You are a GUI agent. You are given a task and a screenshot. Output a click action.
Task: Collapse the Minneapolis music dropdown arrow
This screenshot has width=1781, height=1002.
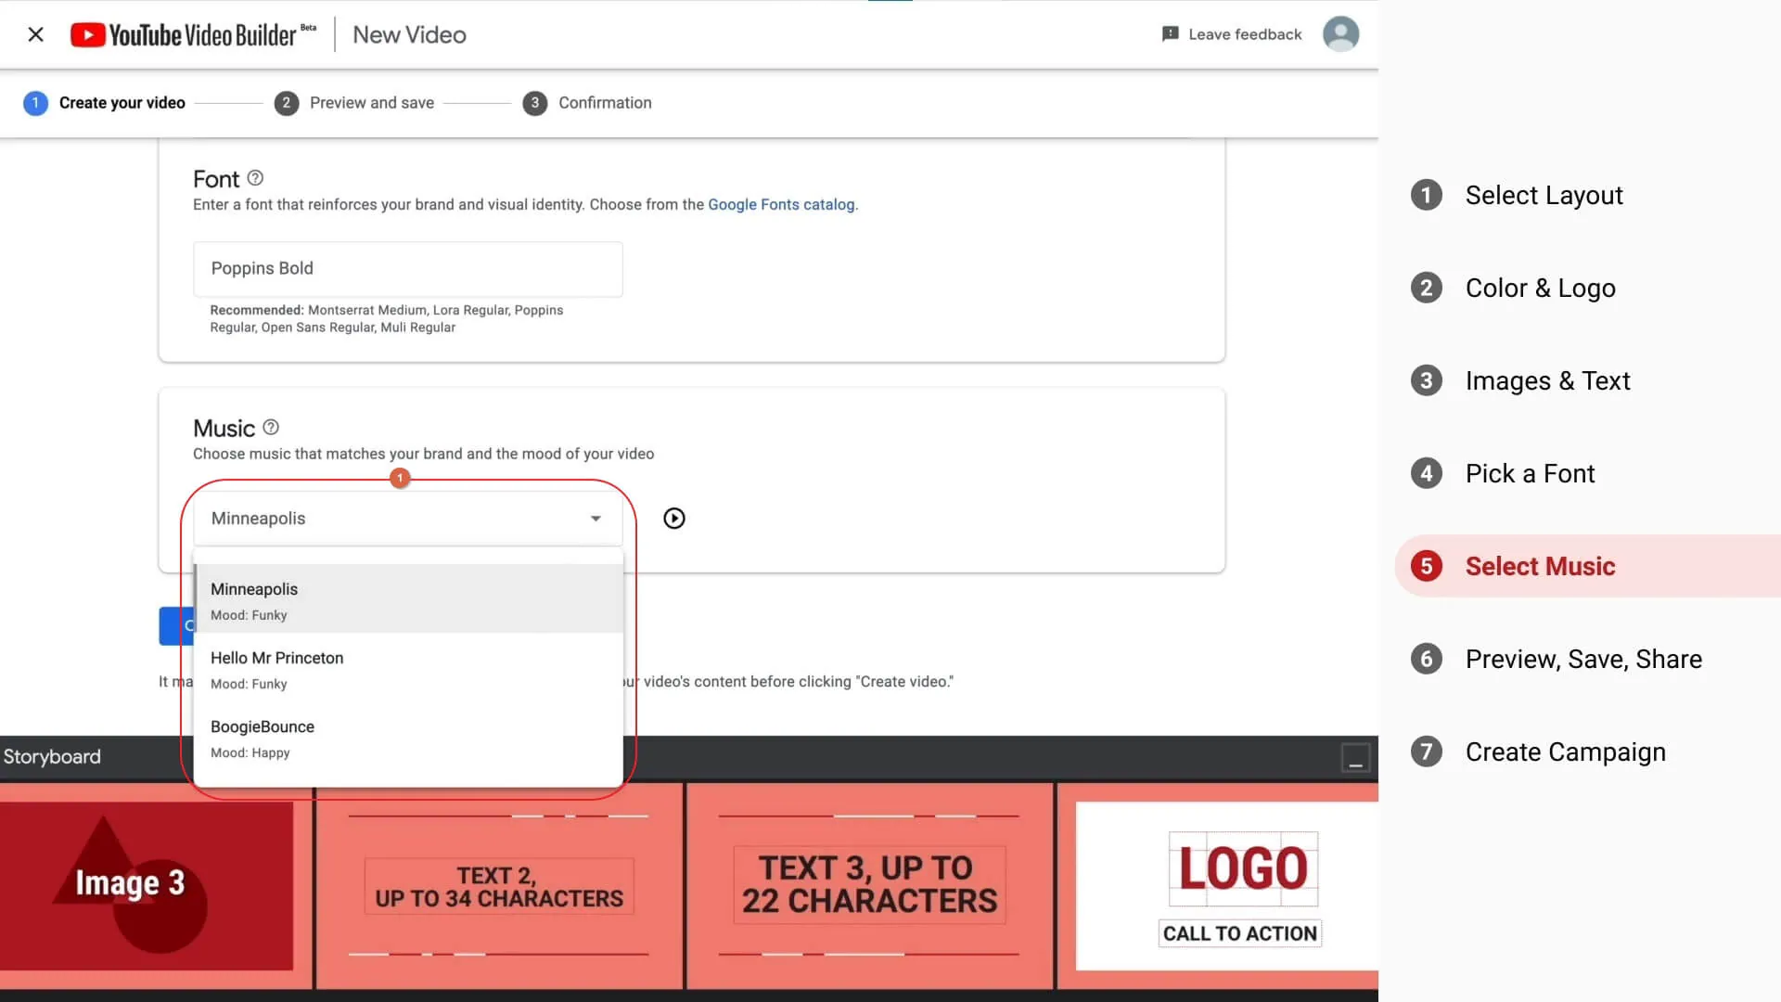[x=596, y=519]
